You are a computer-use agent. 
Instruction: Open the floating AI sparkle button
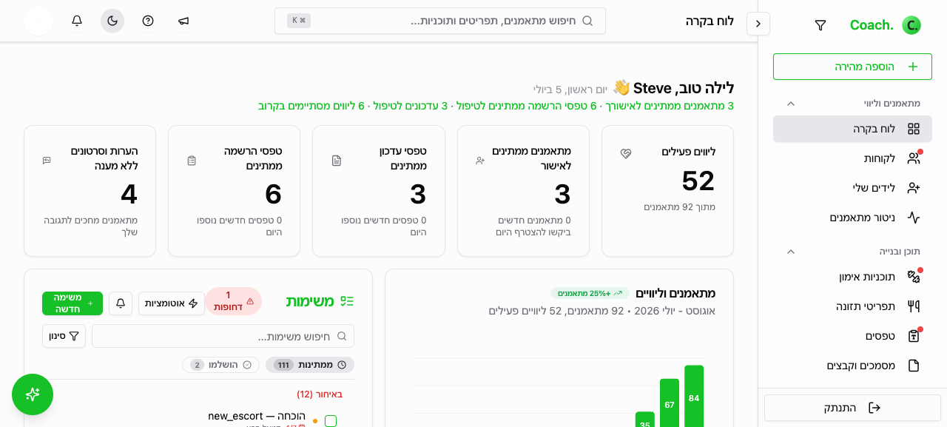[33, 394]
